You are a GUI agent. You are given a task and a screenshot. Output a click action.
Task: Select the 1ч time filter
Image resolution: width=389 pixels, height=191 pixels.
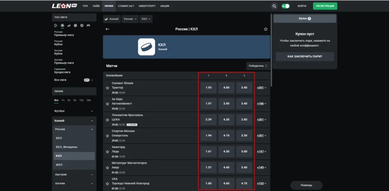click(x=63, y=100)
